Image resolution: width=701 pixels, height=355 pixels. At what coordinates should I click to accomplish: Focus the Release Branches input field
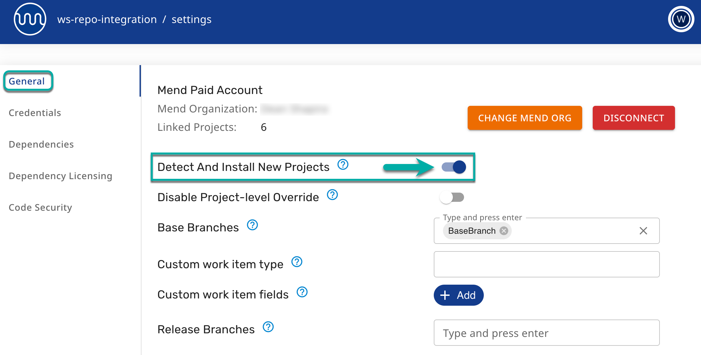pos(546,333)
